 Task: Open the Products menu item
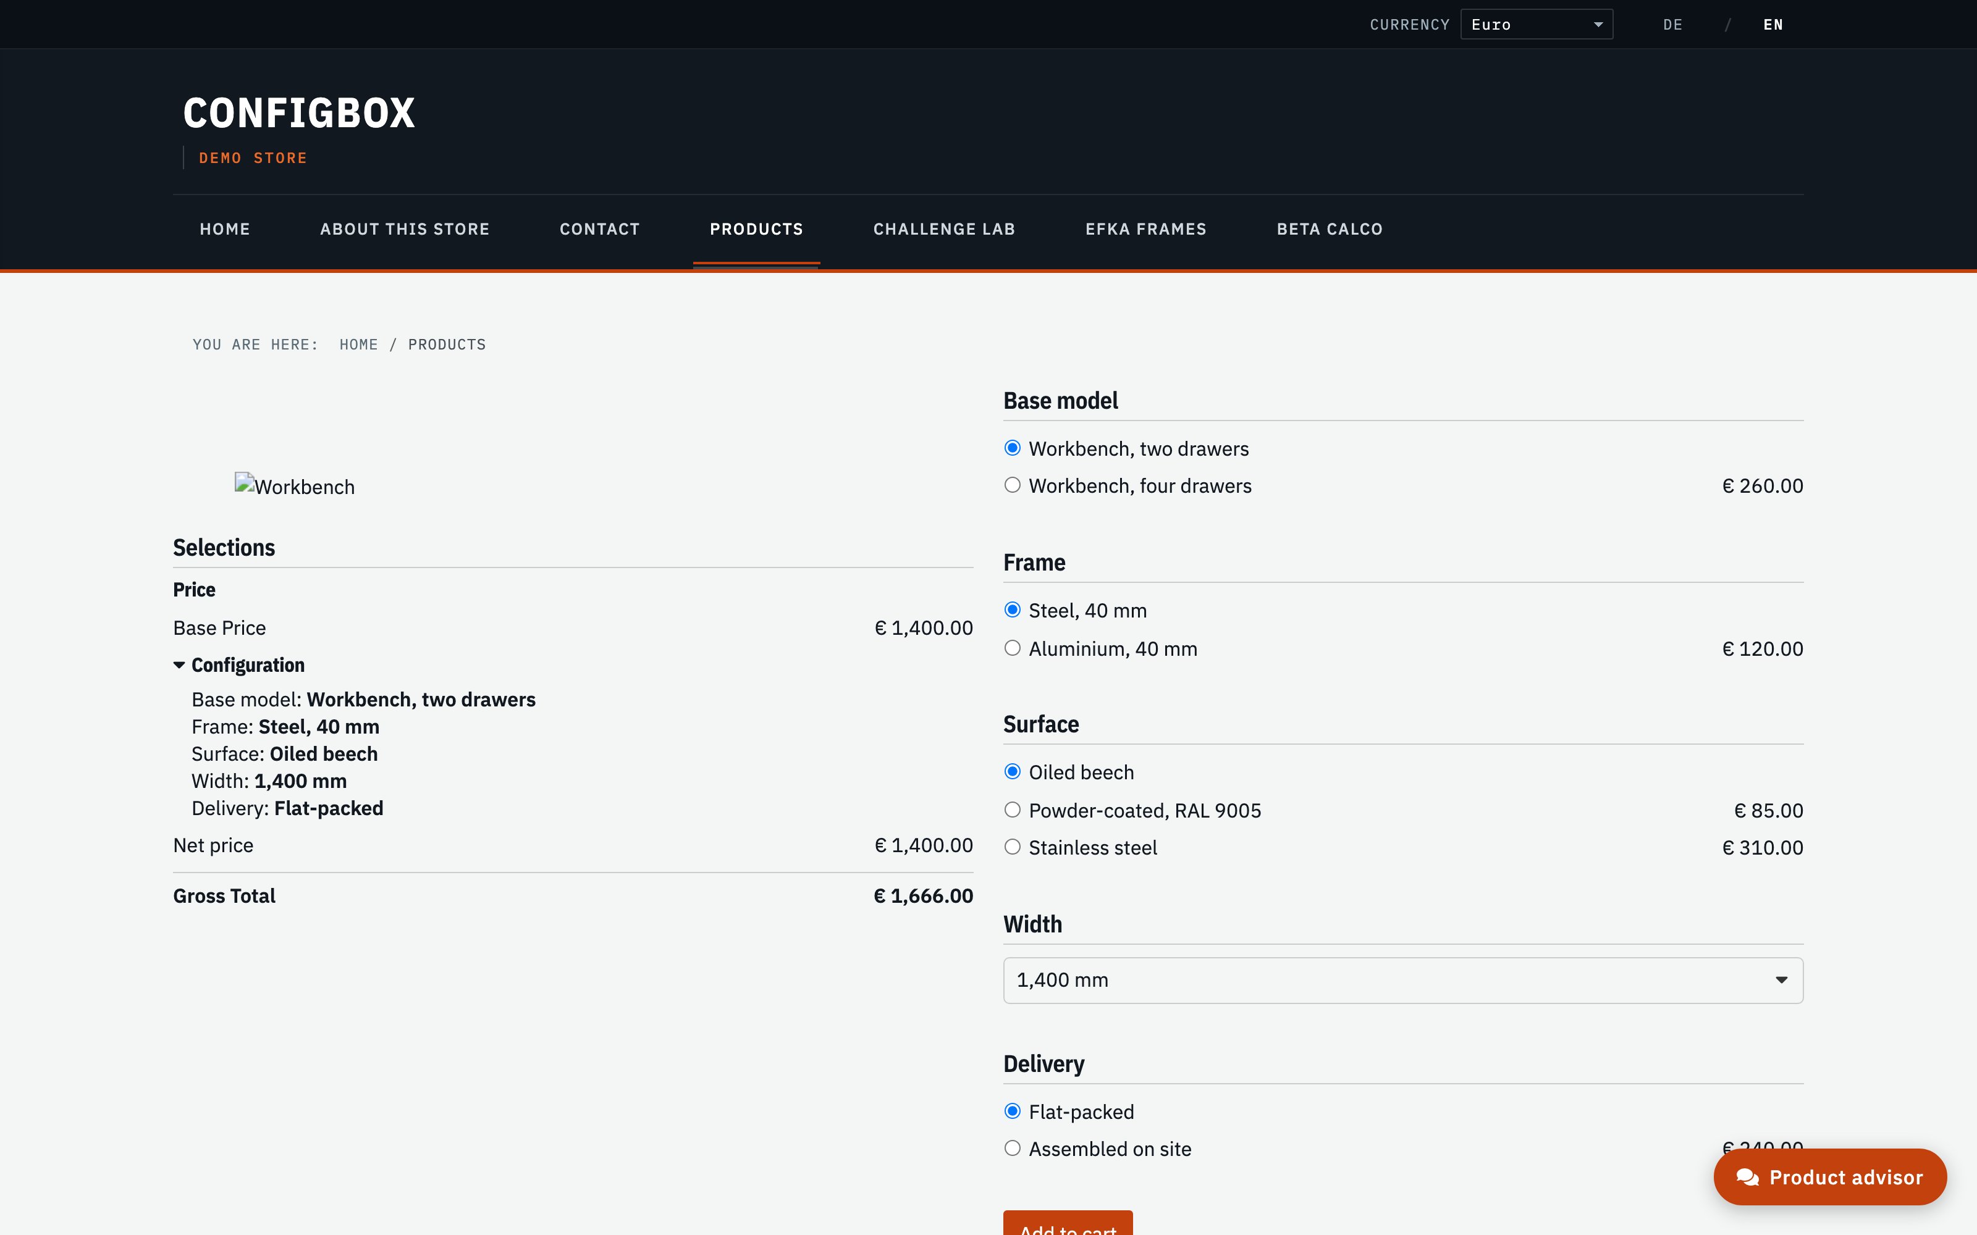(x=756, y=230)
